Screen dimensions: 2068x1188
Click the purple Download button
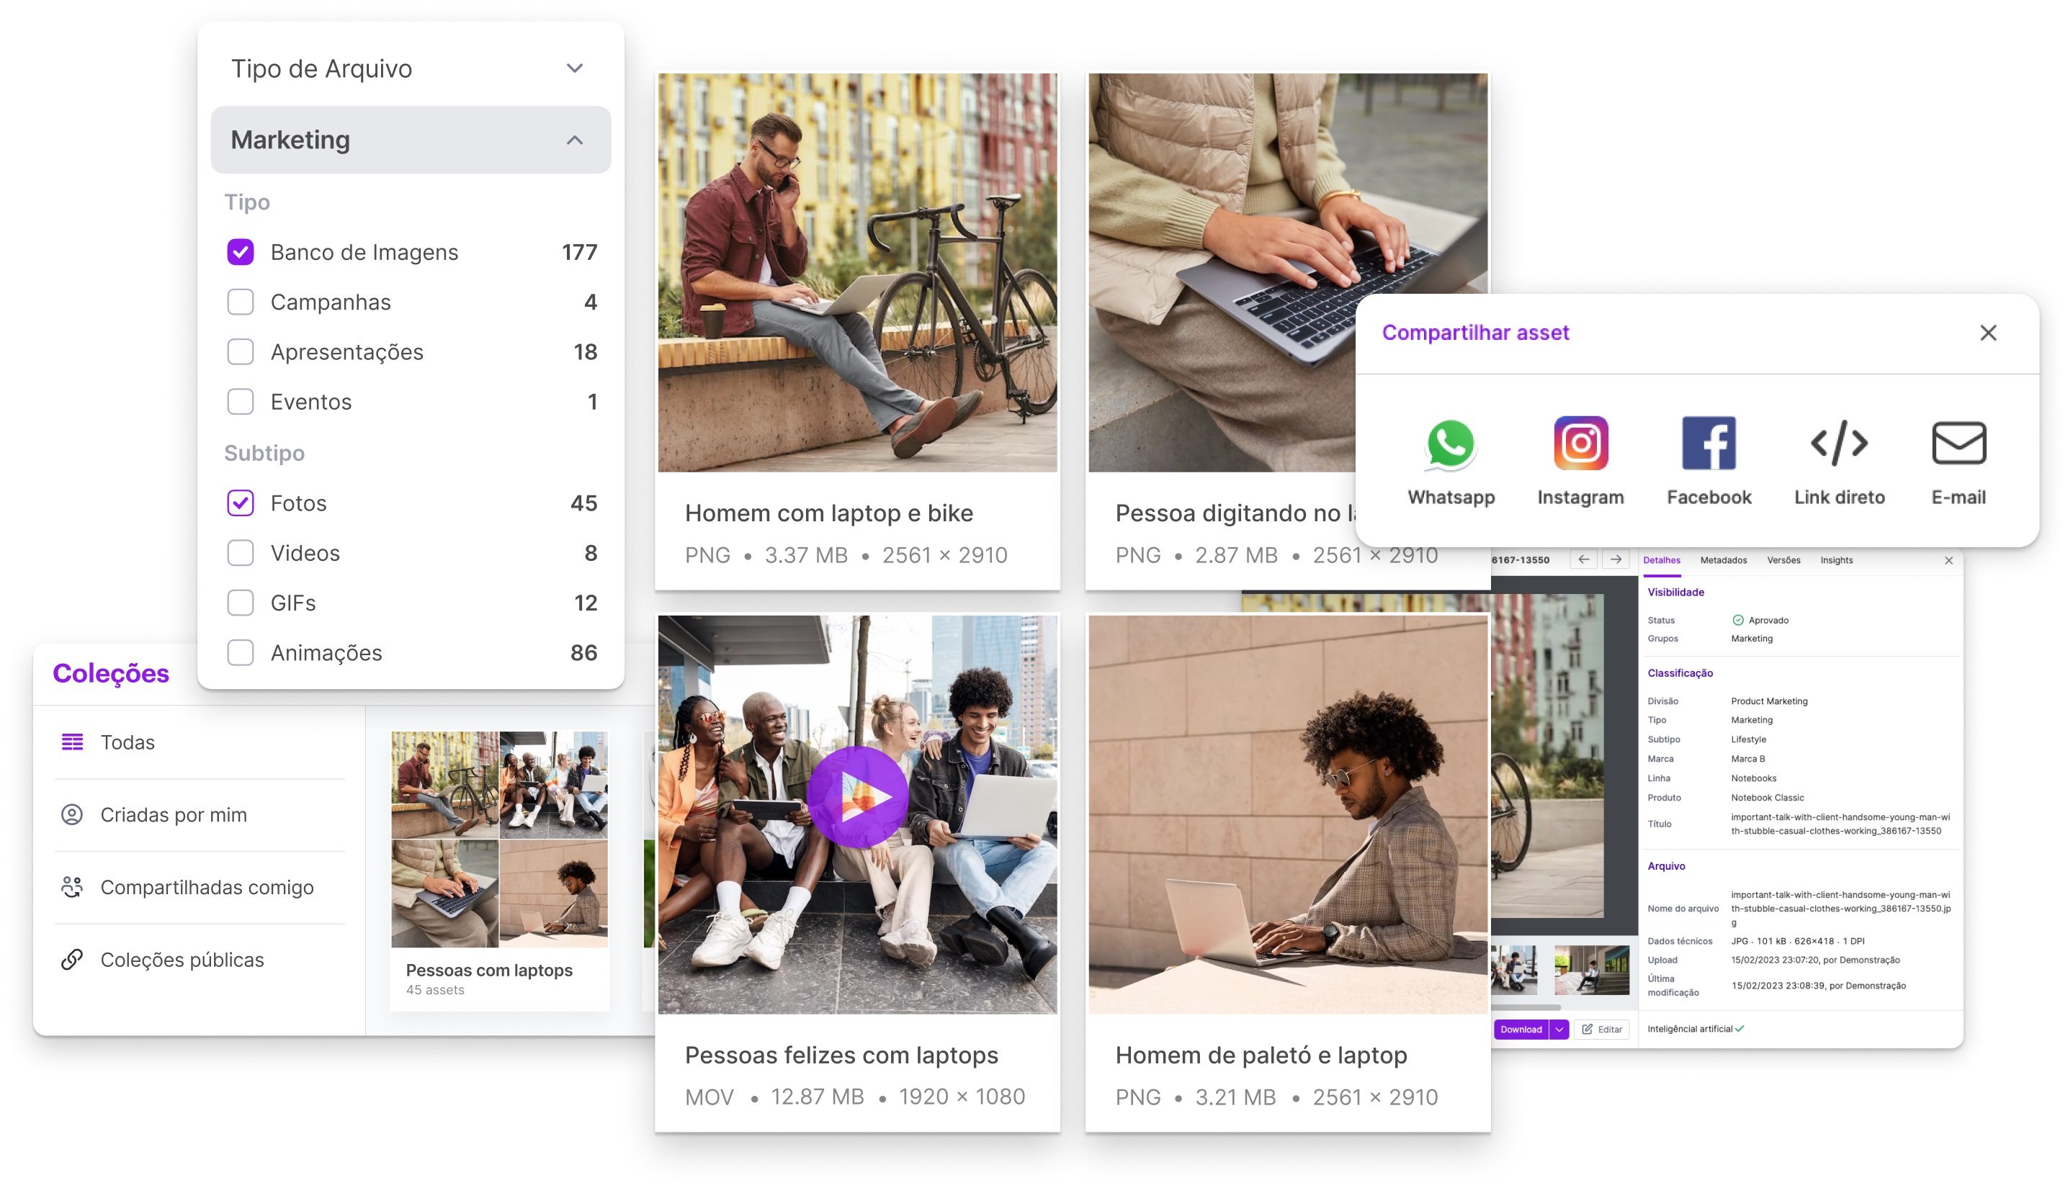1521,1029
